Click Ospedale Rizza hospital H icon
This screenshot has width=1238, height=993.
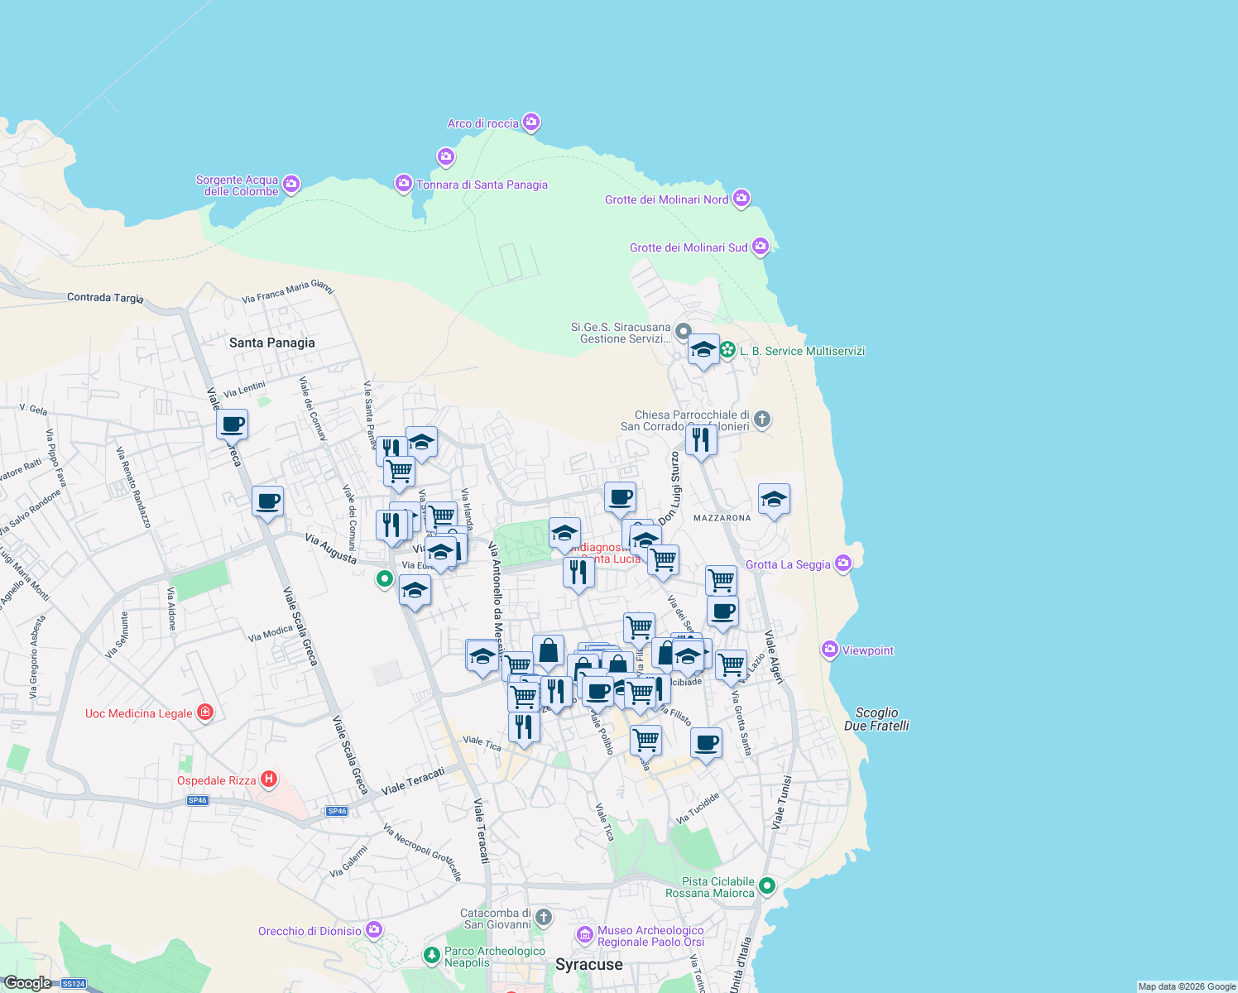click(x=268, y=780)
